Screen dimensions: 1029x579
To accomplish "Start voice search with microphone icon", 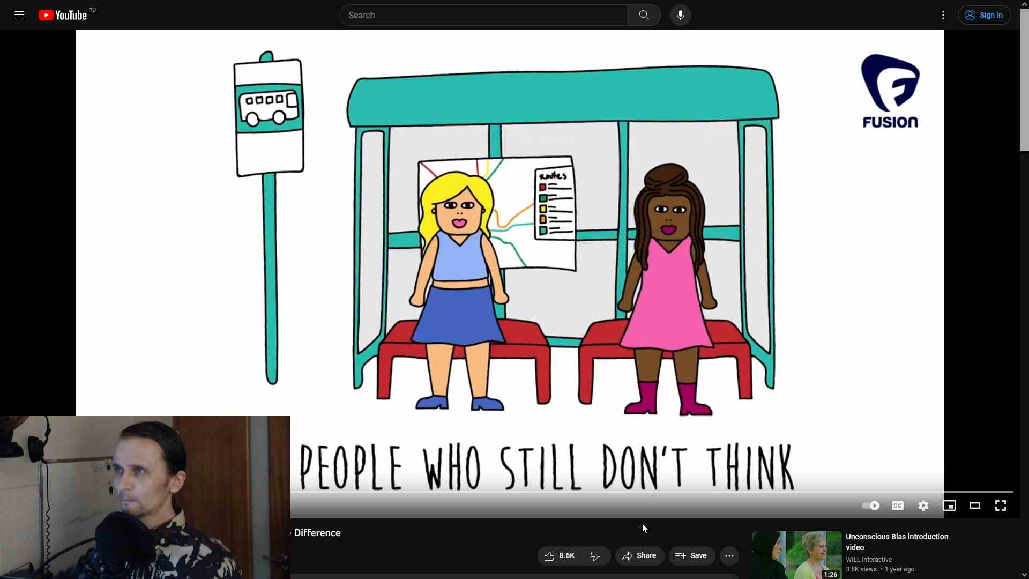I will tap(680, 15).
